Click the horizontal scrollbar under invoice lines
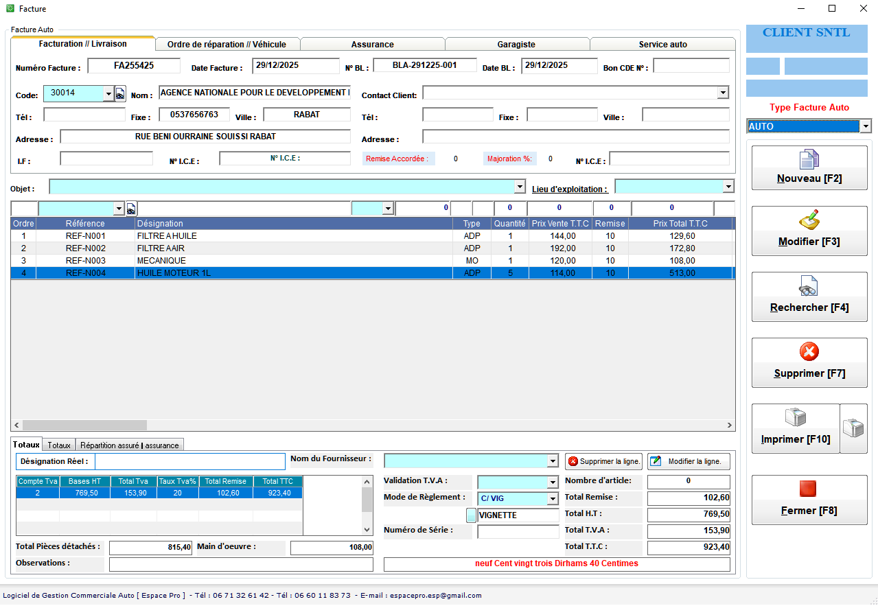Image resolution: width=878 pixels, height=606 pixels. 373,426
